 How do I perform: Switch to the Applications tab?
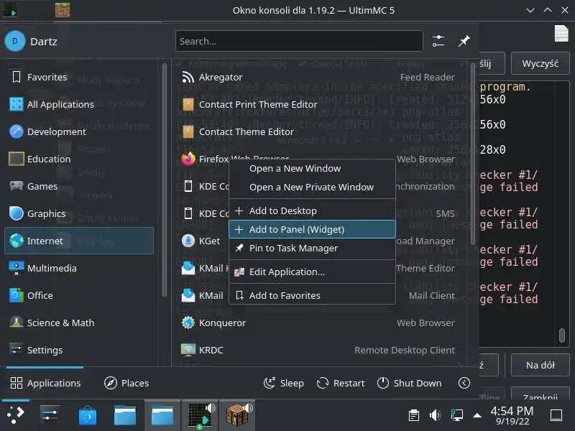45,383
